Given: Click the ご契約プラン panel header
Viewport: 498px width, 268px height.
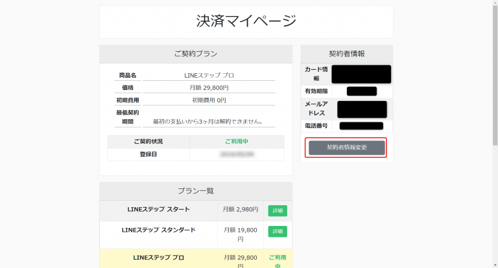Looking at the screenshot, I should coord(196,54).
